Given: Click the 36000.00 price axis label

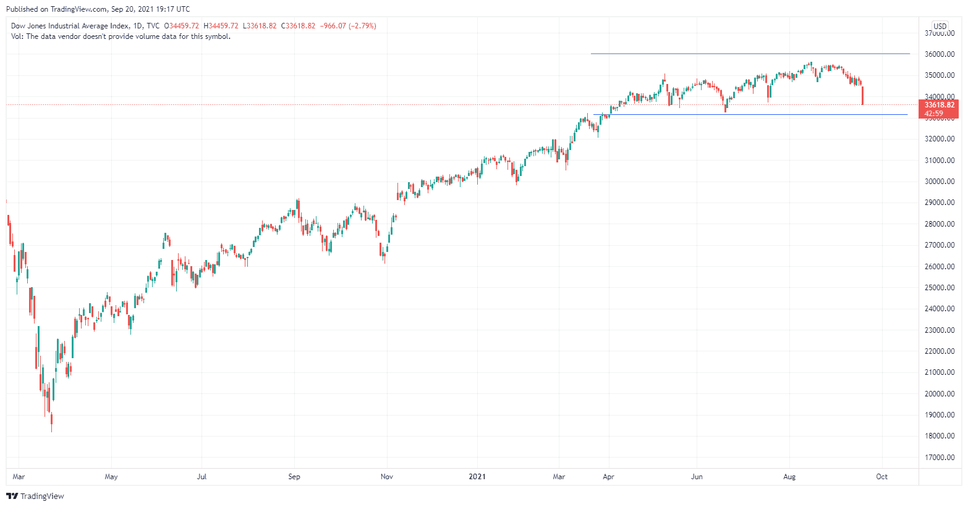Looking at the screenshot, I should pos(940,54).
